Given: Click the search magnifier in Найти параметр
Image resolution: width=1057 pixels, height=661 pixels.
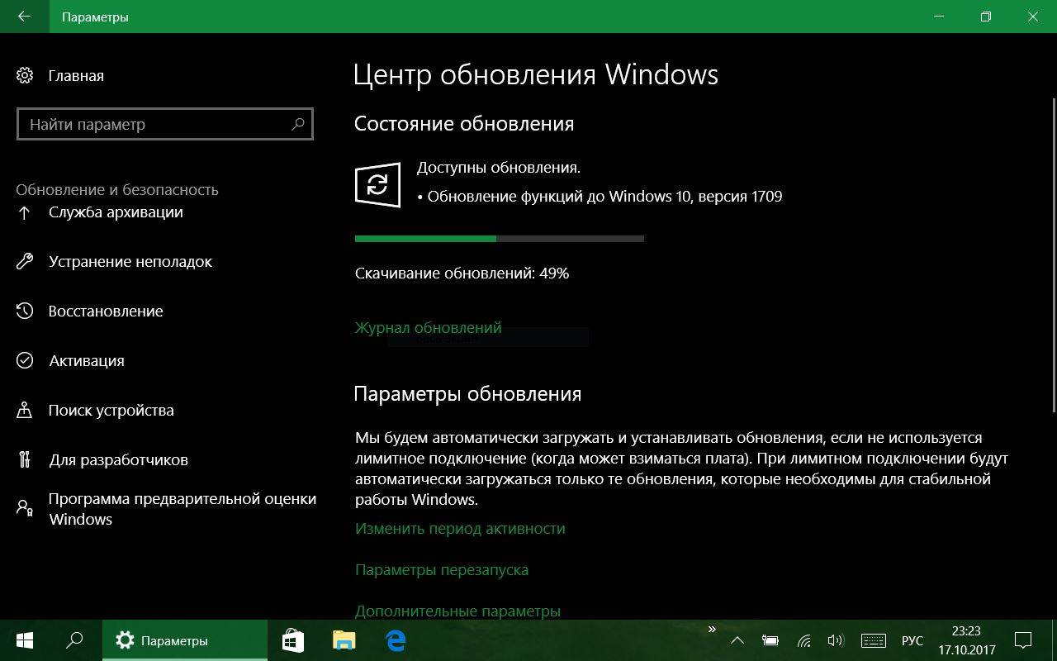Looking at the screenshot, I should point(298,124).
